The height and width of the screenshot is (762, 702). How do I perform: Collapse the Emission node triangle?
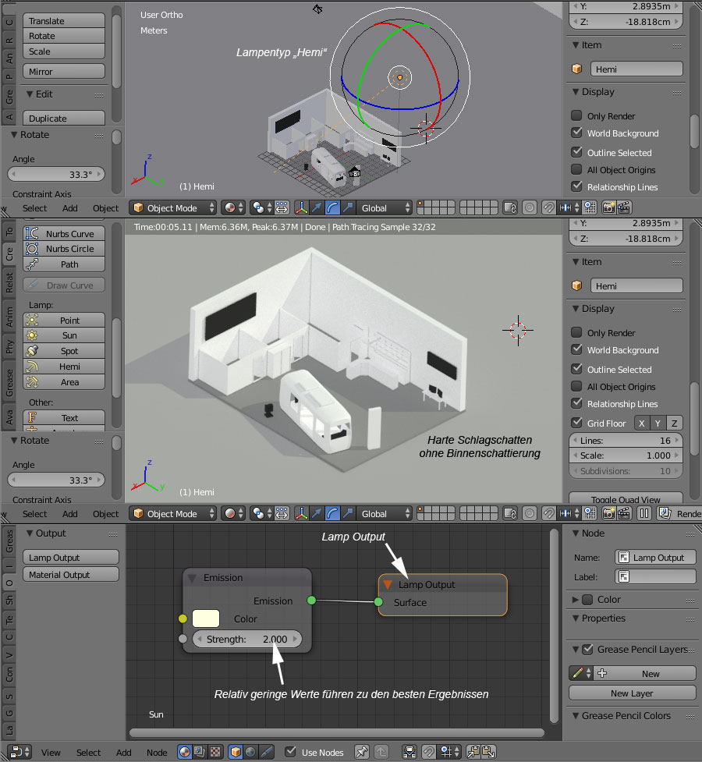(193, 578)
